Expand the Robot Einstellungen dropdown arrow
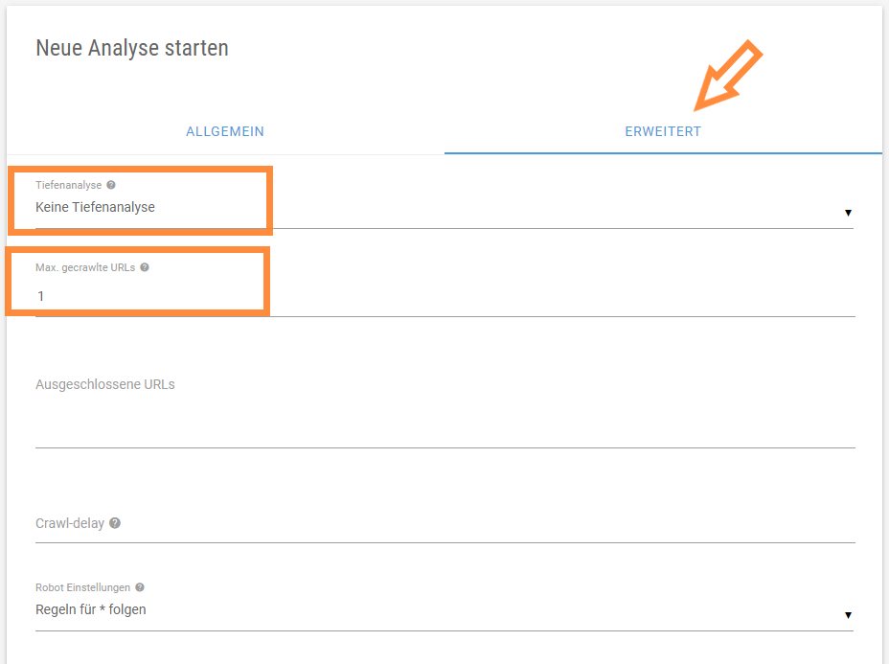This screenshot has height=664, width=889. 848,615
